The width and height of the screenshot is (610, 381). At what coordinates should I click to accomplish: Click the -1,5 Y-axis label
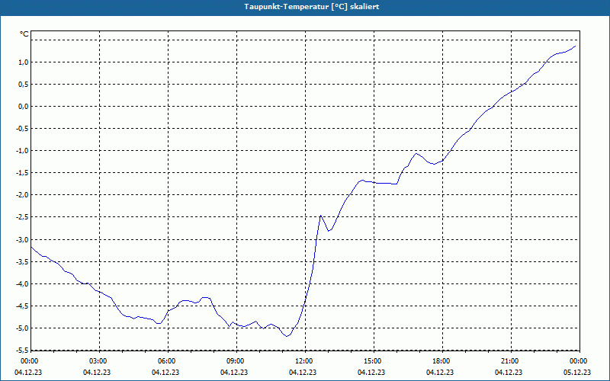pos(22,173)
